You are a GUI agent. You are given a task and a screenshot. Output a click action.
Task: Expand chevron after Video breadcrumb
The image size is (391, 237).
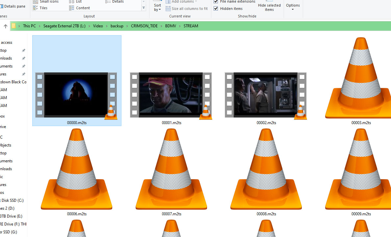click(x=107, y=26)
